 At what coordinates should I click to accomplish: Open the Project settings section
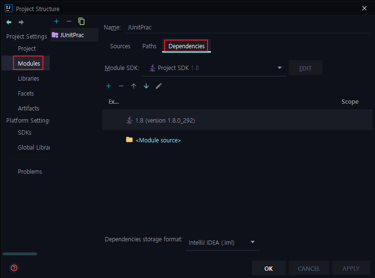coord(27,49)
